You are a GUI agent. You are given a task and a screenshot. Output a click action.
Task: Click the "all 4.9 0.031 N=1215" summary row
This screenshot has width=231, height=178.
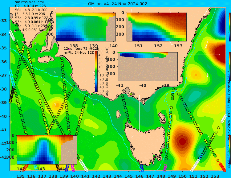tap(34, 30)
